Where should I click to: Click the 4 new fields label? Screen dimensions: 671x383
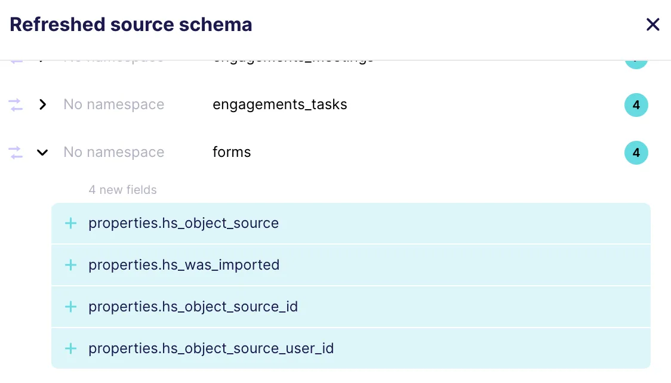click(x=123, y=190)
